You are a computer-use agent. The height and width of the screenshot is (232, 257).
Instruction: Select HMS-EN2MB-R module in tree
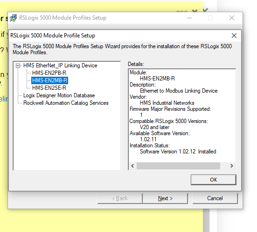point(49,80)
